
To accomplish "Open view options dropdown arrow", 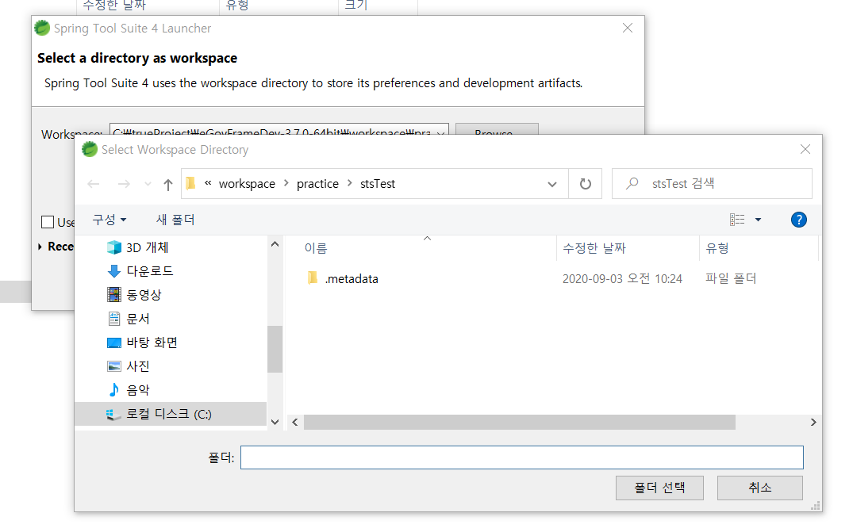I will (758, 220).
